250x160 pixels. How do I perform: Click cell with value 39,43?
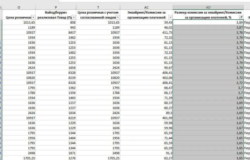click(x=146, y=22)
